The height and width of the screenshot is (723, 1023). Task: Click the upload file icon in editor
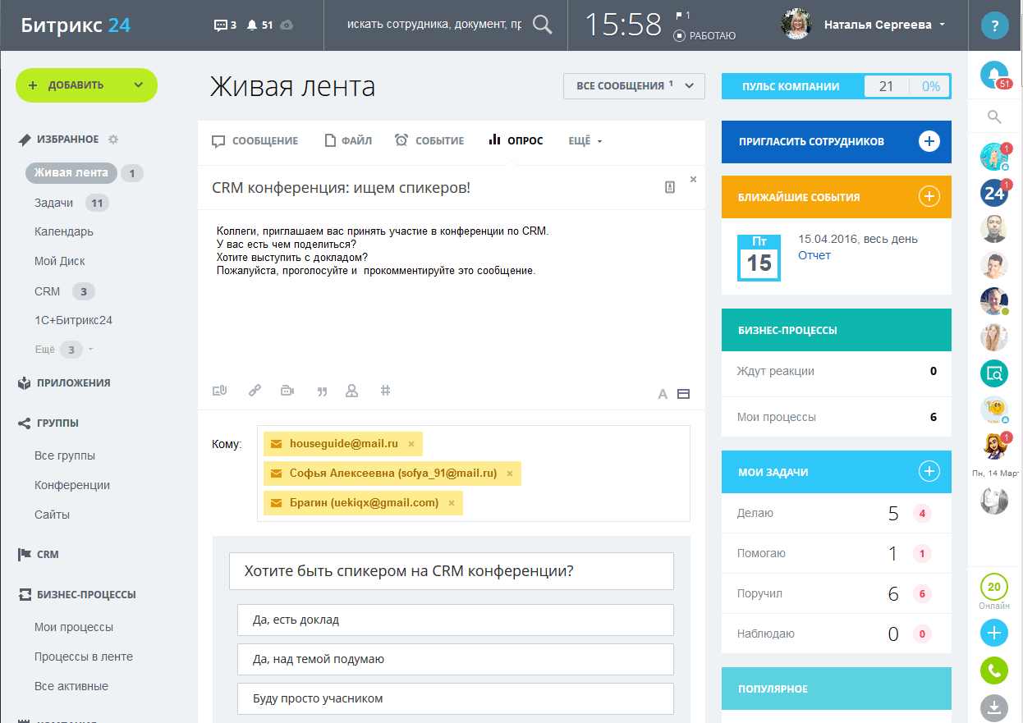pos(219,391)
